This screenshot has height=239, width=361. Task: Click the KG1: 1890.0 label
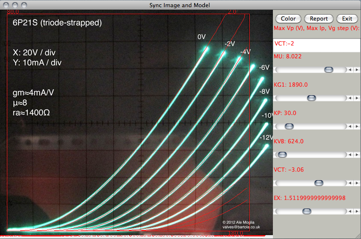click(x=291, y=85)
